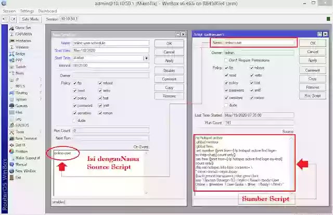Screen dimensions: 333x215
Task: Click the undo arrow toolbar icon
Action: pyautogui.click(x=5, y=19)
